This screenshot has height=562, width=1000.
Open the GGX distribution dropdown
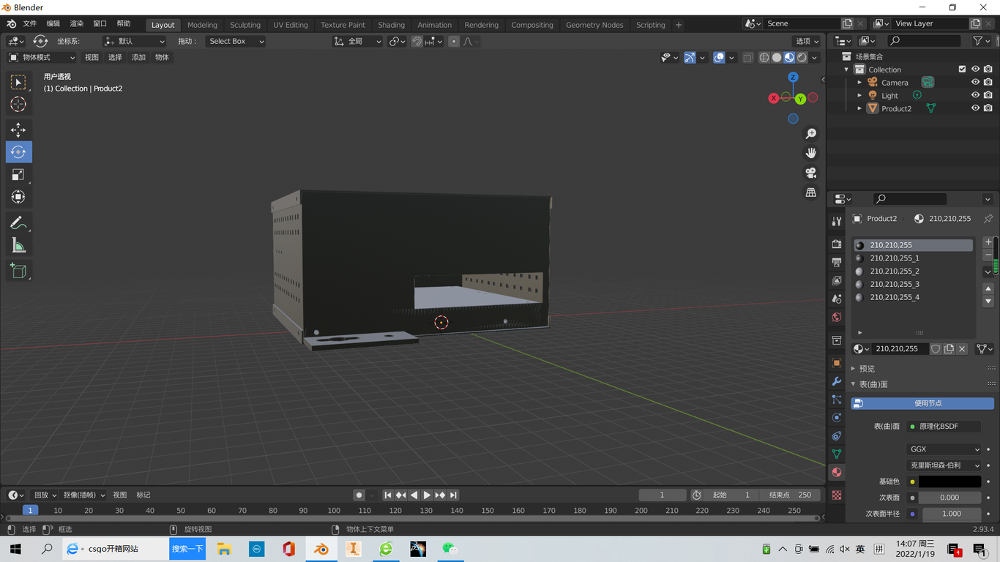[x=944, y=449]
